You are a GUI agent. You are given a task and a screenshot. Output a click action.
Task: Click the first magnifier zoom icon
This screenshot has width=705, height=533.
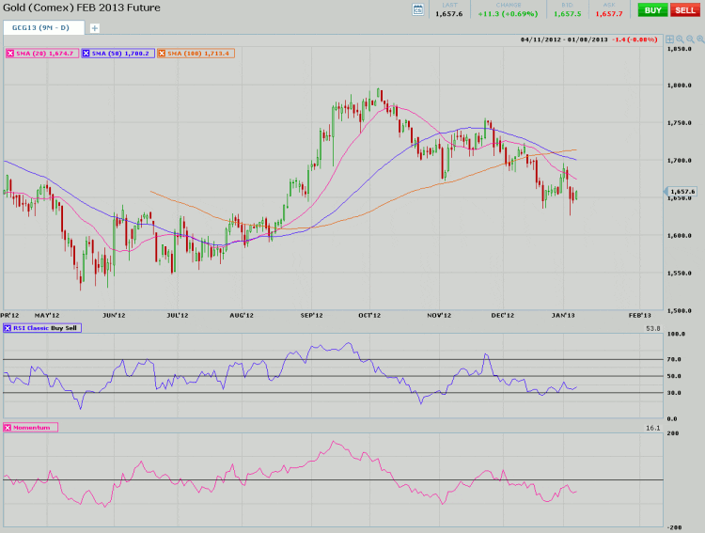[680, 40]
